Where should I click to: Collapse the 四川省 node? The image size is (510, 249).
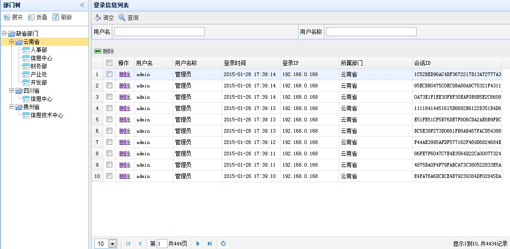coord(12,91)
